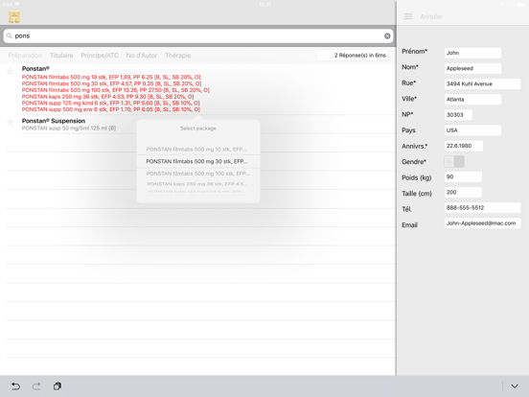
Task: Select male 'm' in Gendre toggle
Action: [449, 162]
